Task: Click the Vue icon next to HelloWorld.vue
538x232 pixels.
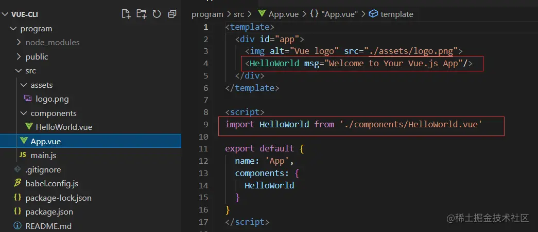Action: [29, 127]
